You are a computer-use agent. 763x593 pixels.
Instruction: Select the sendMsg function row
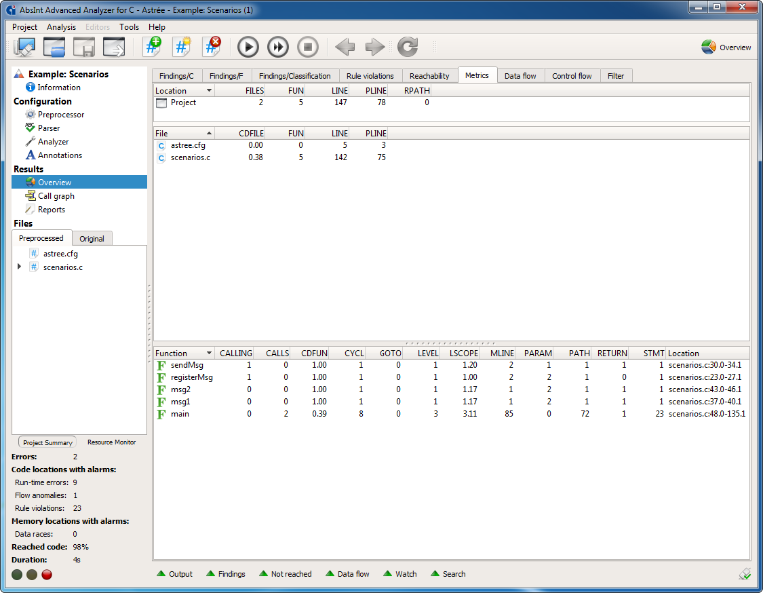tap(451, 365)
